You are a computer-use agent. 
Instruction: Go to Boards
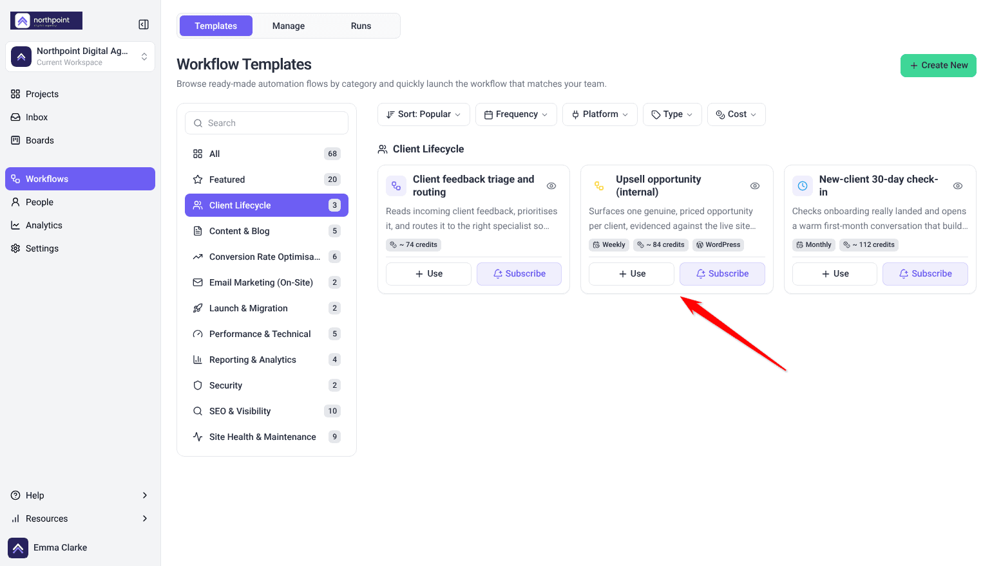[80, 140]
